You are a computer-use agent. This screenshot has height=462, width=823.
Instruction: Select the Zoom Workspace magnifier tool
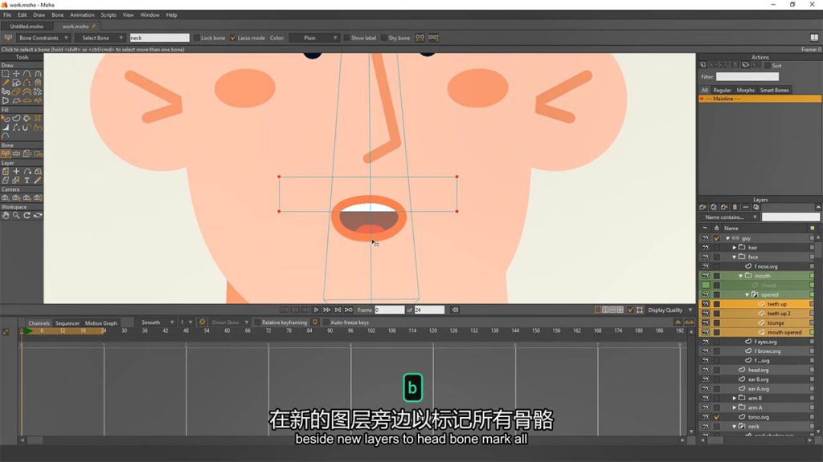tap(16, 215)
